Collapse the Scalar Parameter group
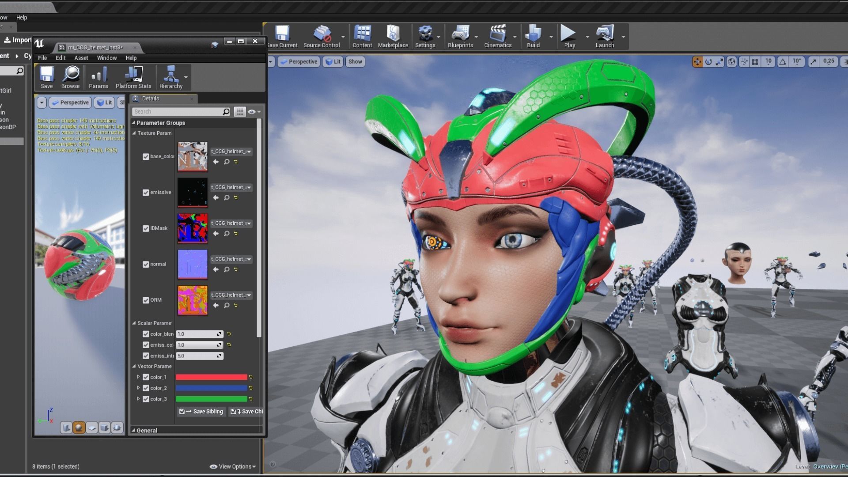The image size is (848, 477). (134, 323)
